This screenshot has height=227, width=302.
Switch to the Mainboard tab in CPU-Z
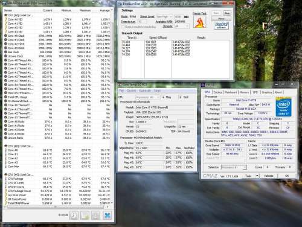[231, 92]
